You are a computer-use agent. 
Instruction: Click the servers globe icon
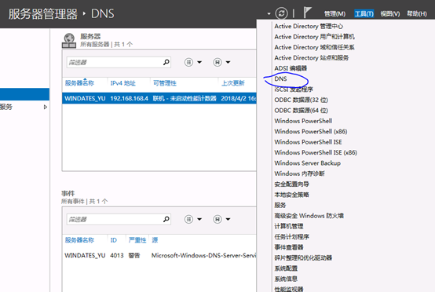(x=69, y=41)
